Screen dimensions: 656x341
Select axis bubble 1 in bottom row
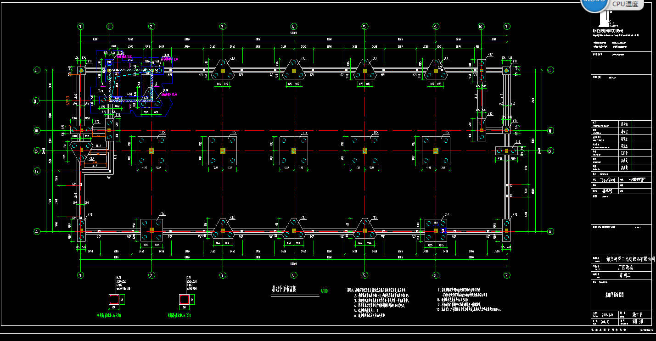click(x=80, y=275)
